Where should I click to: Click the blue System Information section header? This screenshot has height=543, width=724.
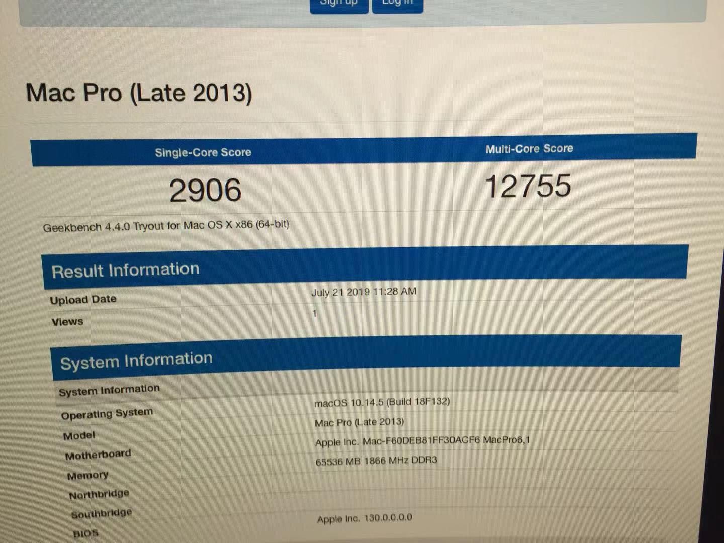click(367, 357)
